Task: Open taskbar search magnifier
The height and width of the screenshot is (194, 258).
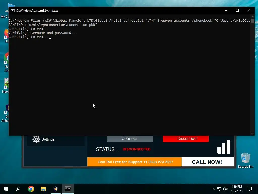Action: [18, 189]
